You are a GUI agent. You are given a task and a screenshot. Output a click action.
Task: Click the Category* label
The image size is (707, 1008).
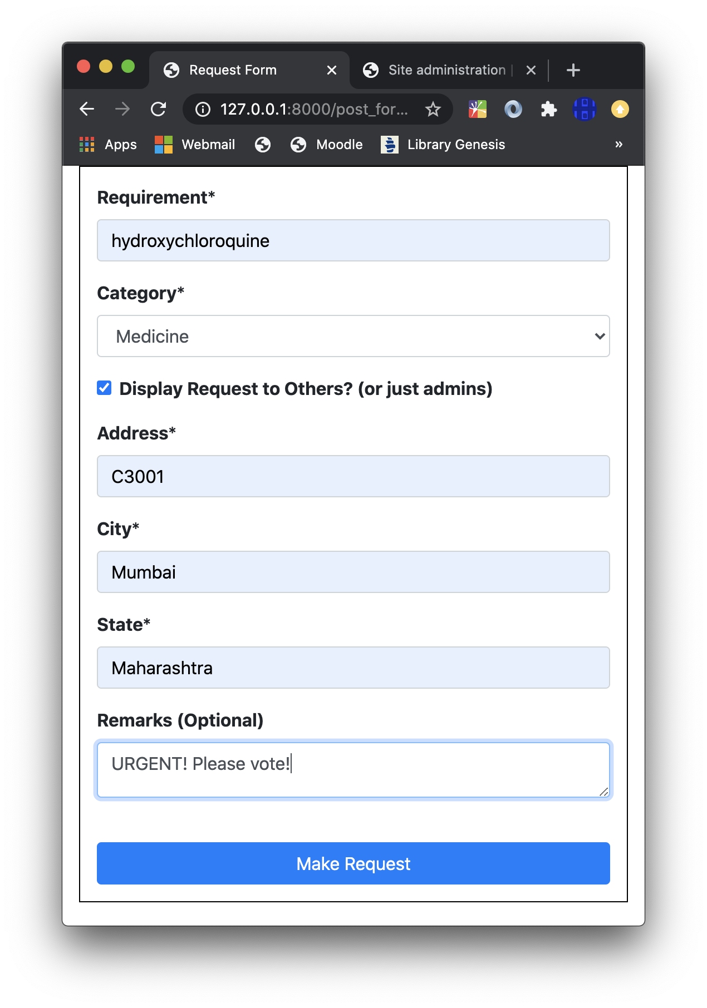pos(140,293)
